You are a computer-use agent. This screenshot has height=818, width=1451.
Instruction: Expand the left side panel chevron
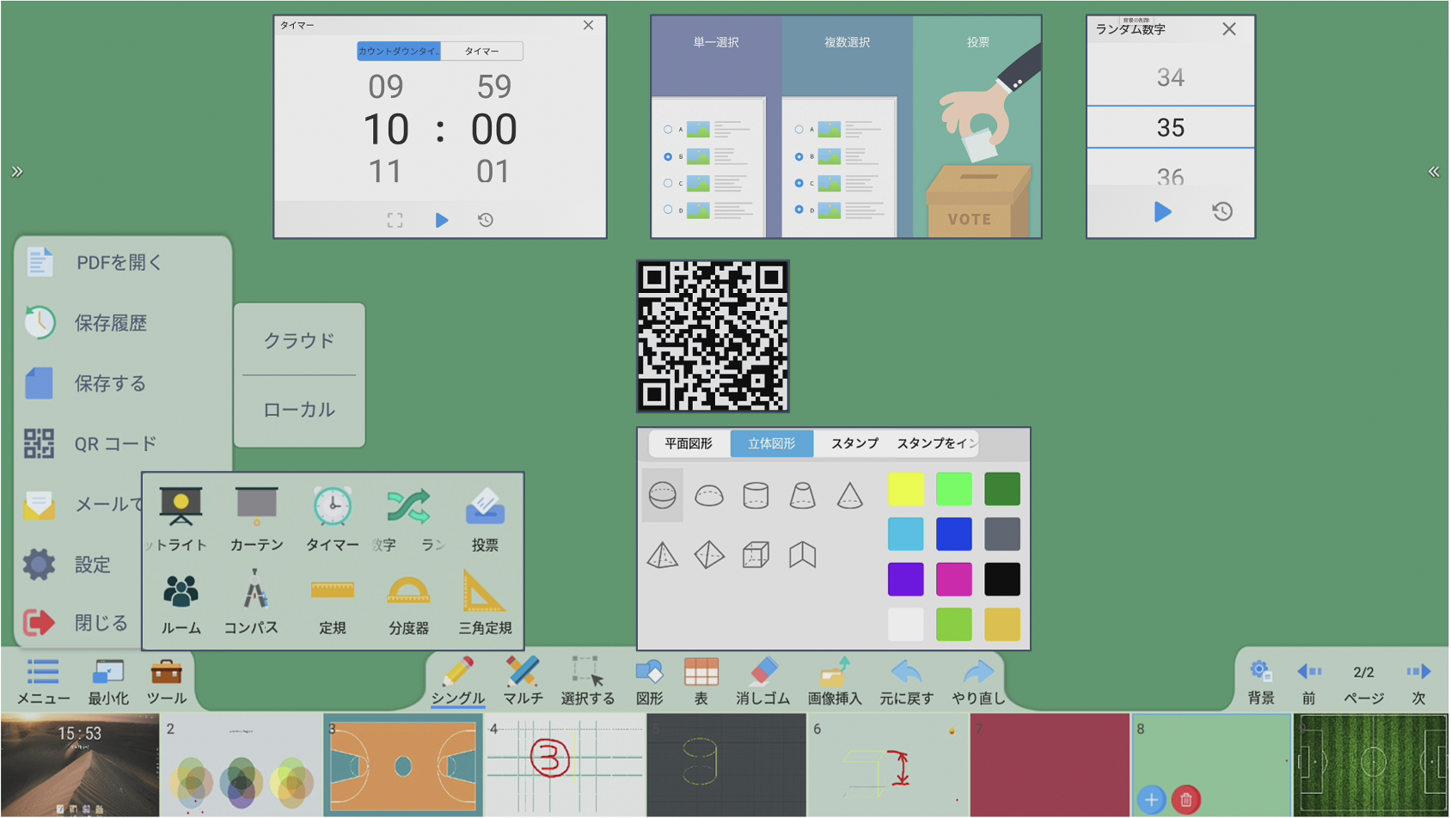[x=17, y=172]
